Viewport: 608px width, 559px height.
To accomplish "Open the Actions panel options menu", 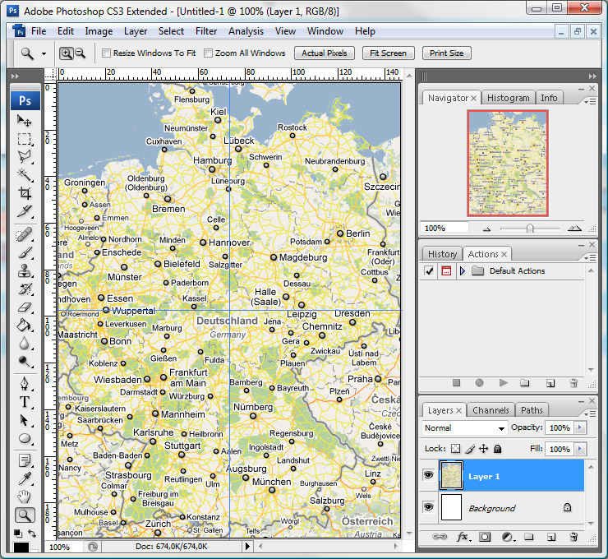I will pos(590,257).
